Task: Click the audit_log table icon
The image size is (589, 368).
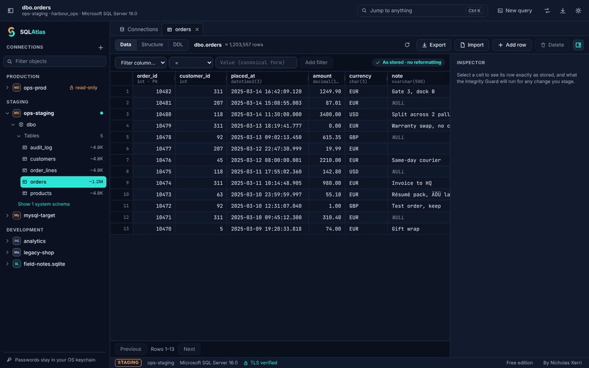Action: [x=25, y=148]
